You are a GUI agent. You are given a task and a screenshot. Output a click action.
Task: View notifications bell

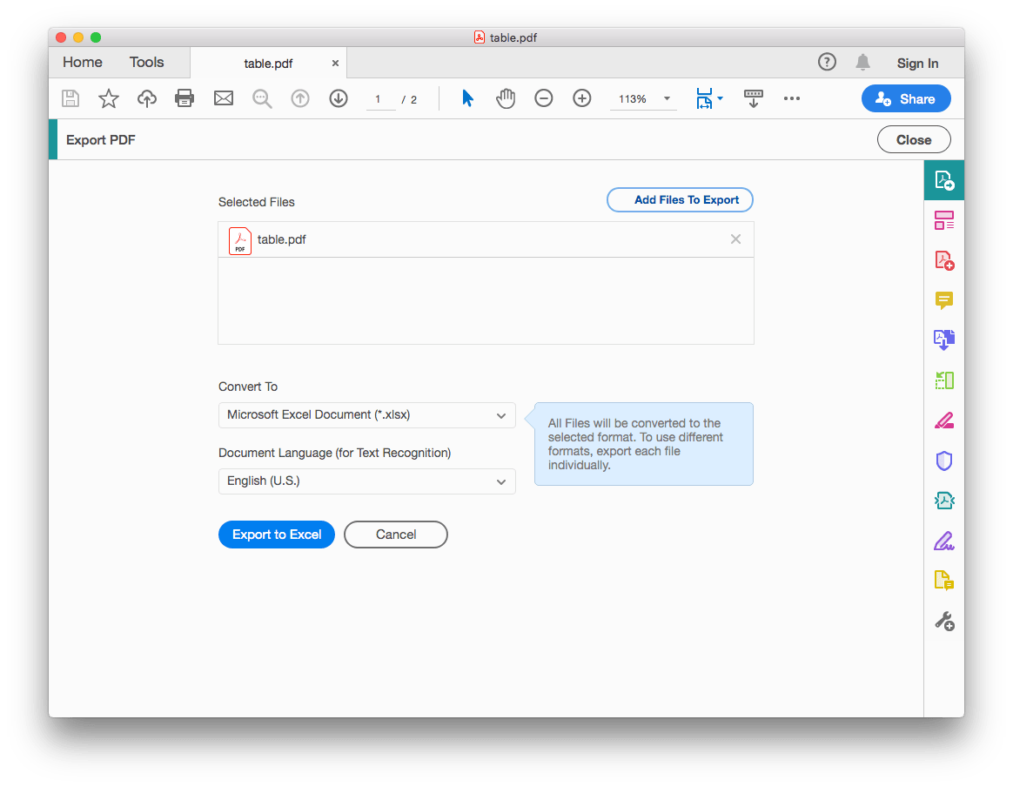click(x=863, y=62)
